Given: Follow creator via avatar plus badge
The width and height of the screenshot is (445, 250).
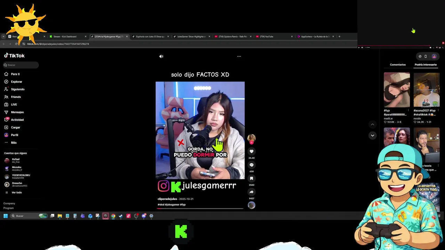Looking at the screenshot, I should point(251,142).
